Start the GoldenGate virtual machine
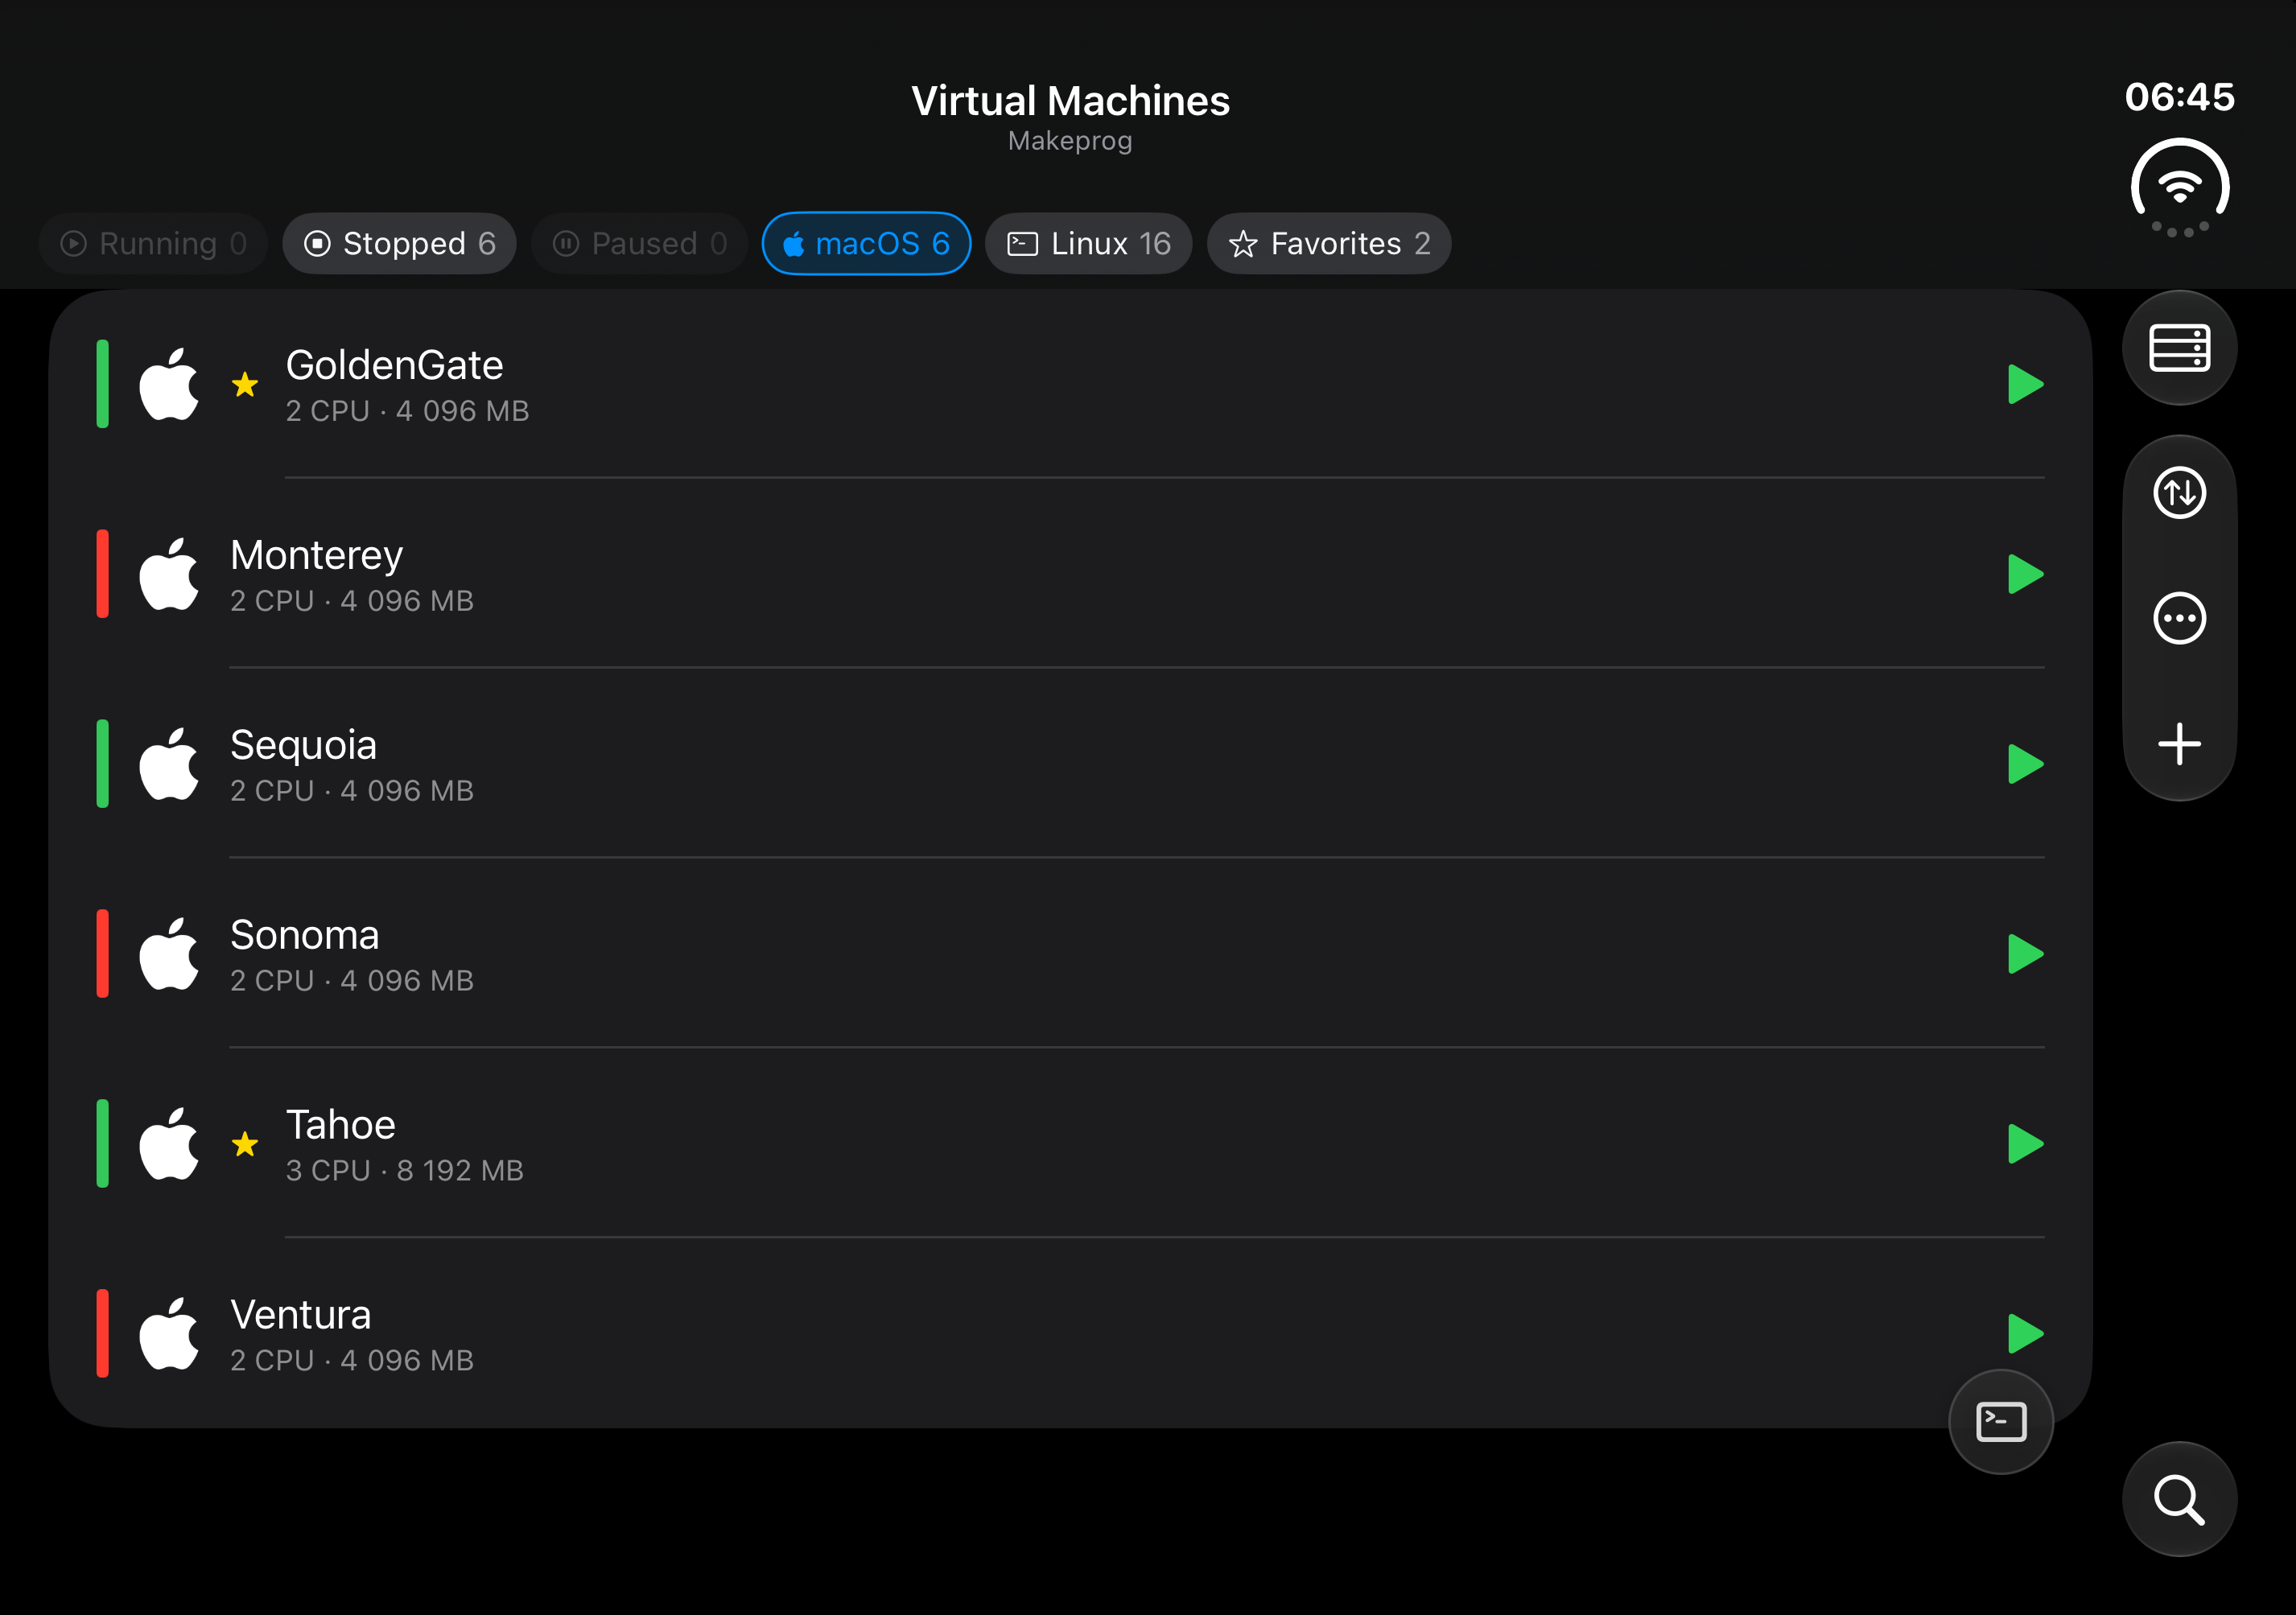Image resolution: width=2296 pixels, height=1615 pixels. 2025,384
